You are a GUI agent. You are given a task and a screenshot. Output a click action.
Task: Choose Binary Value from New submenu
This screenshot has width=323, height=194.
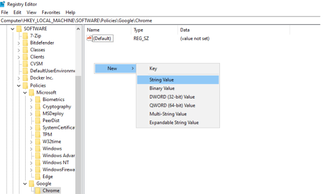[x=178, y=88]
